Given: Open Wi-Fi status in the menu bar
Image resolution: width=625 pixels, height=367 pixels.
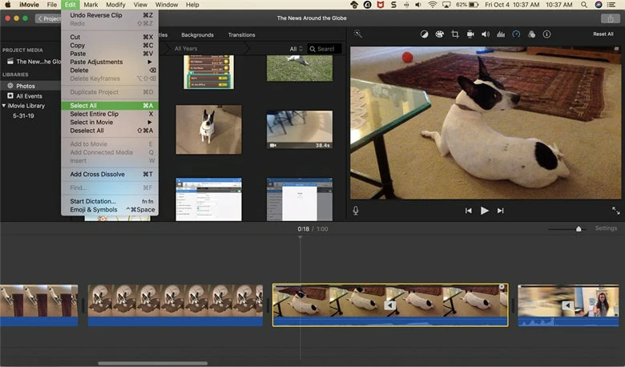Looking at the screenshot, I should point(432,5).
